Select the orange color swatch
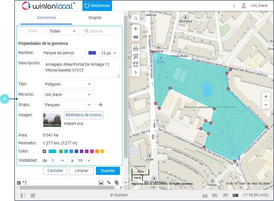The width and height of the screenshot is (274, 201). click(97, 151)
